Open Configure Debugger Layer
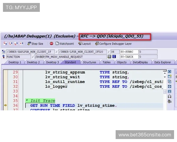Image resolution: width=177 pixels, height=142 pixels. point(113,43)
